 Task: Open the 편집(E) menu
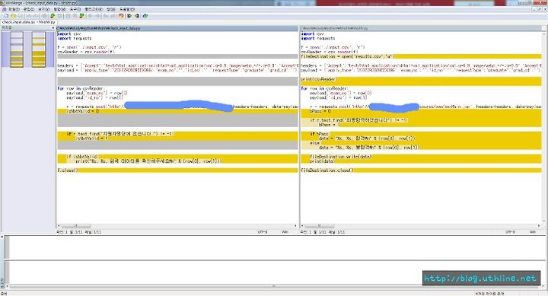point(29,9)
